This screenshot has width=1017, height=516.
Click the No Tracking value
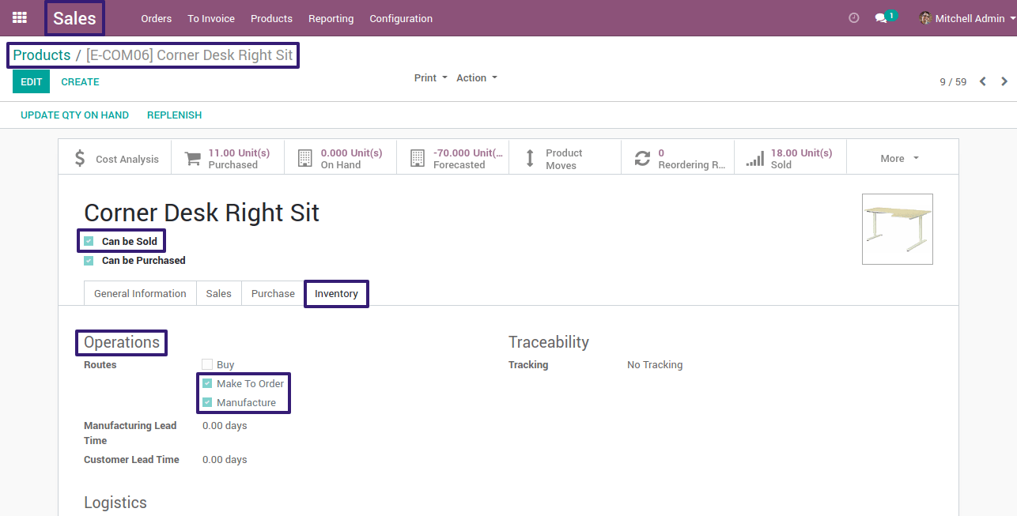(655, 364)
